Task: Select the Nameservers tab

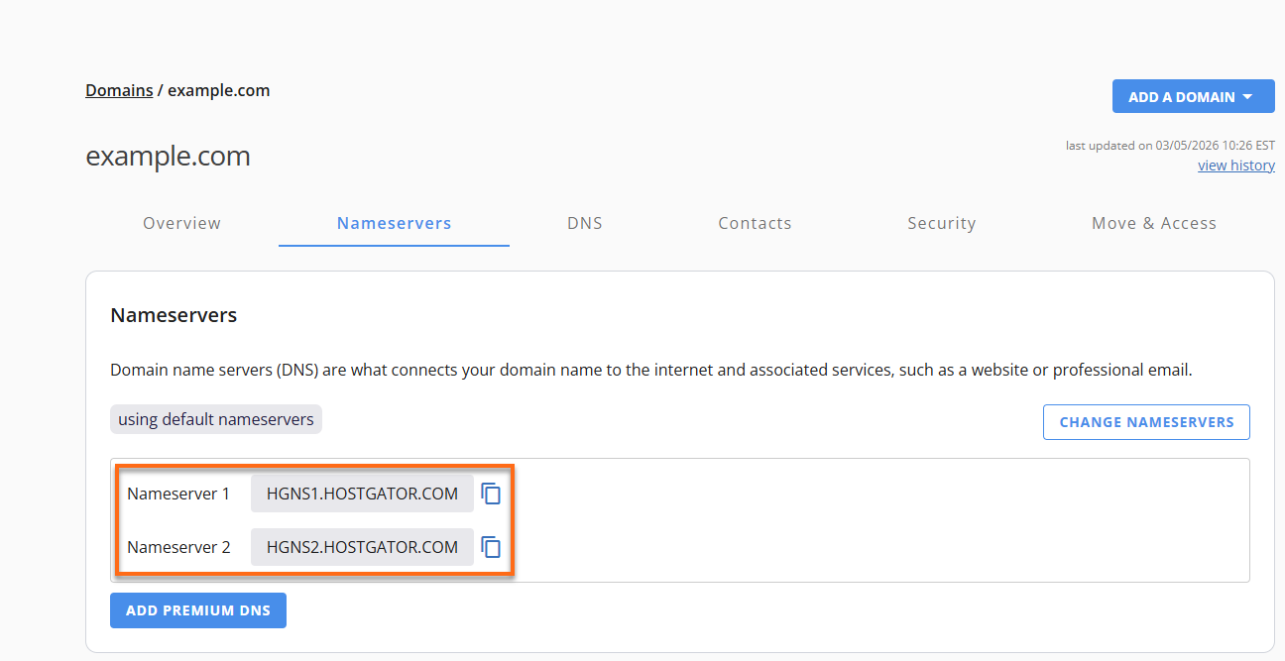Action: pyautogui.click(x=395, y=223)
